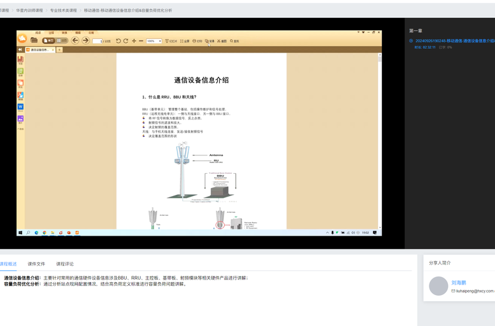Click the Word export sidebar icon
Image resolution: width=495 pixels, height=326 pixels.
click(20, 108)
